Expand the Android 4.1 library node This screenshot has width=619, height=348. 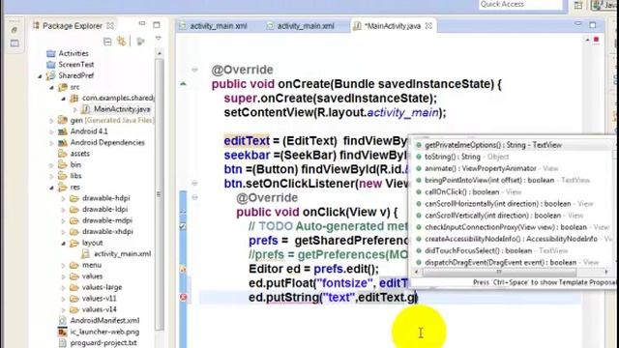tap(51, 131)
